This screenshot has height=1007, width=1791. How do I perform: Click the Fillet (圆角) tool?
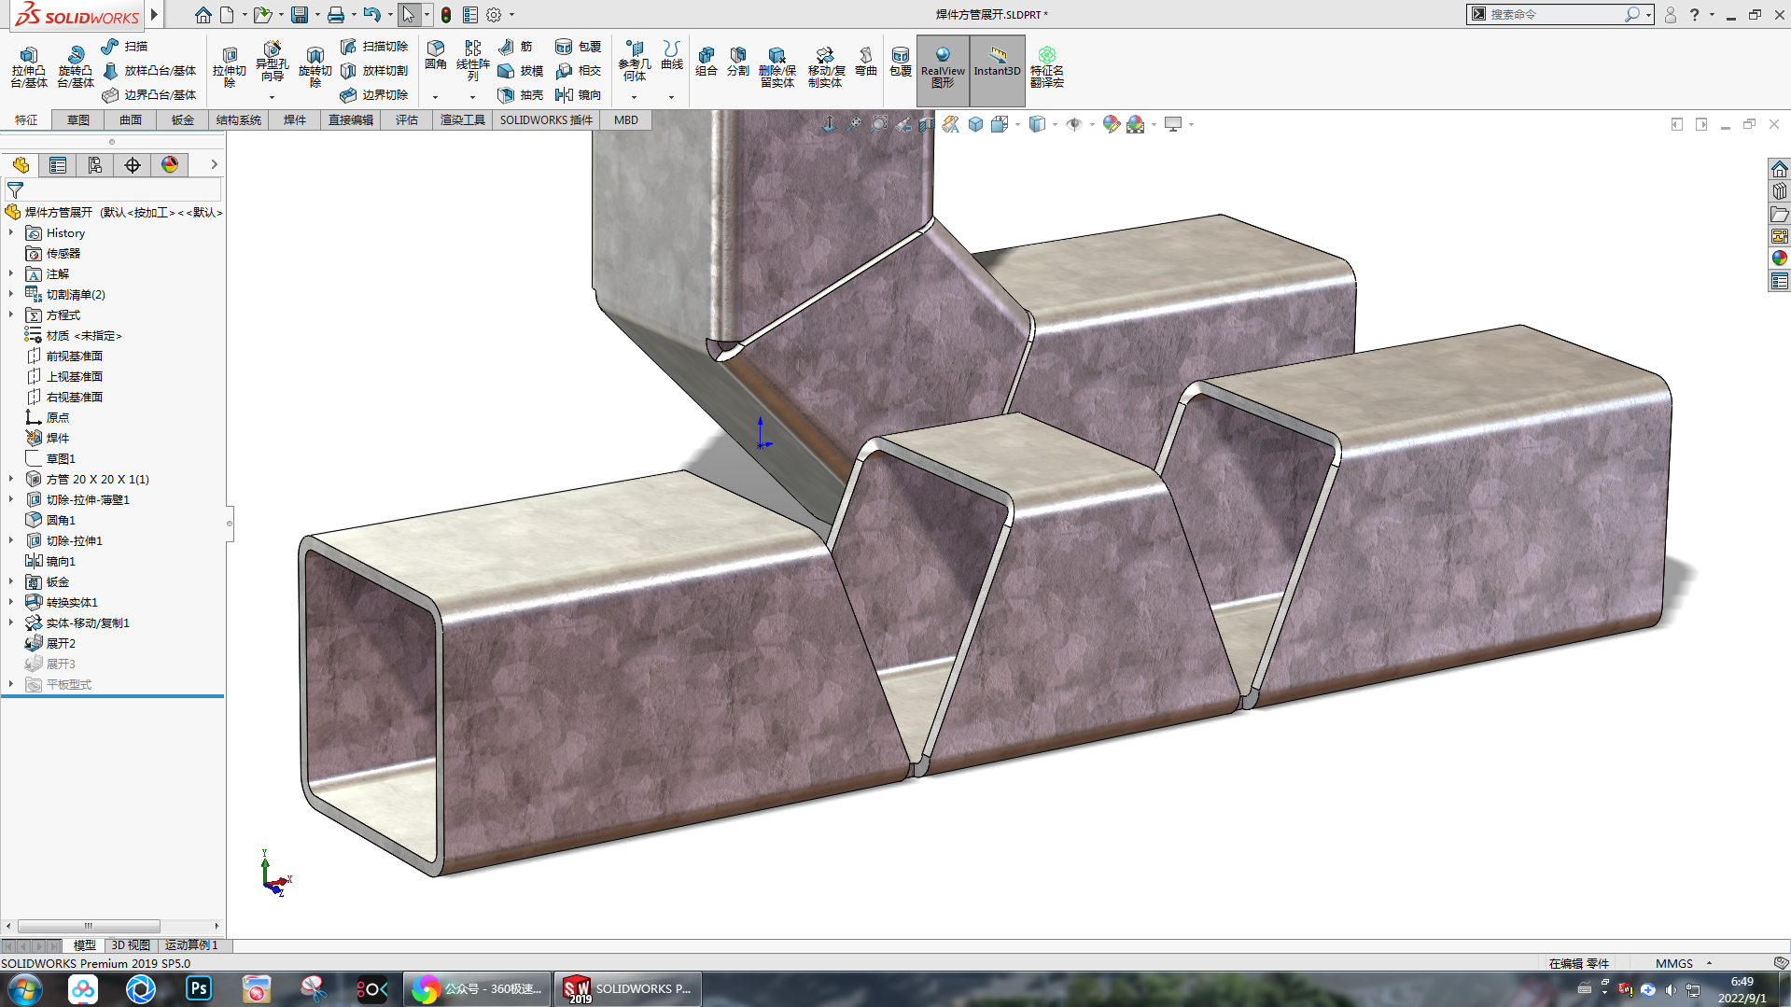pyautogui.click(x=436, y=56)
